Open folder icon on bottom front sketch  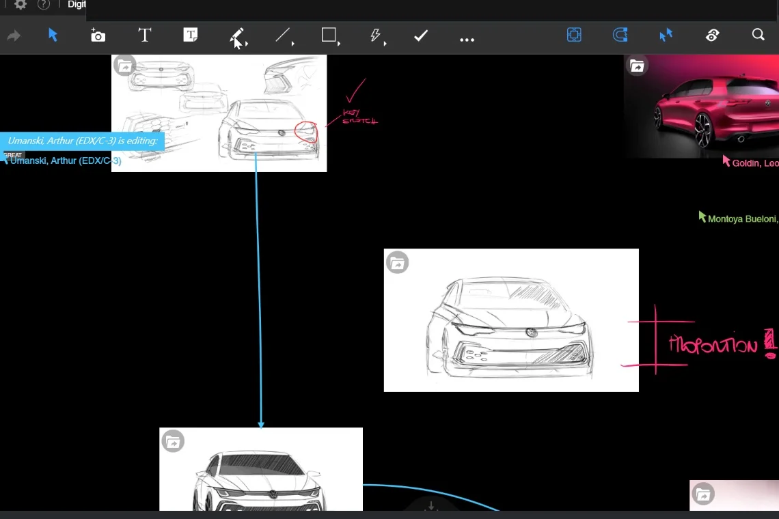tap(173, 441)
